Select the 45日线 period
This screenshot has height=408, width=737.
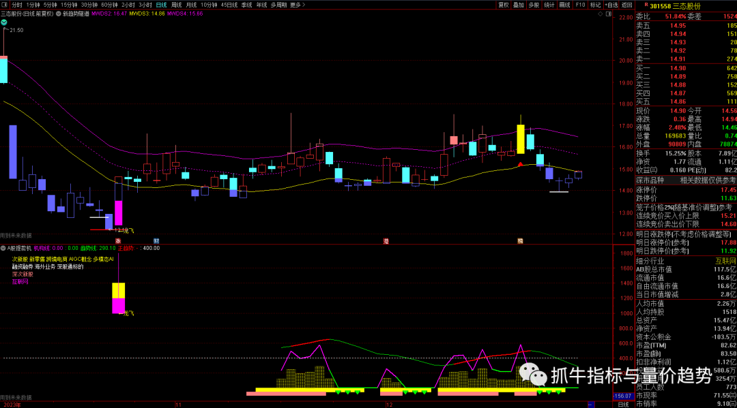coord(229,5)
